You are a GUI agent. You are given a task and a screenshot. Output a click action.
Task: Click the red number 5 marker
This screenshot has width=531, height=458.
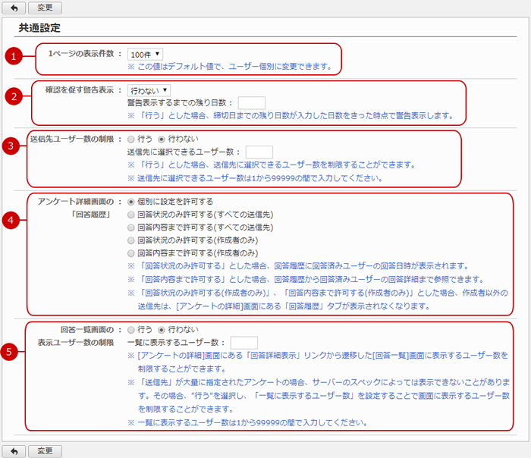(11, 352)
